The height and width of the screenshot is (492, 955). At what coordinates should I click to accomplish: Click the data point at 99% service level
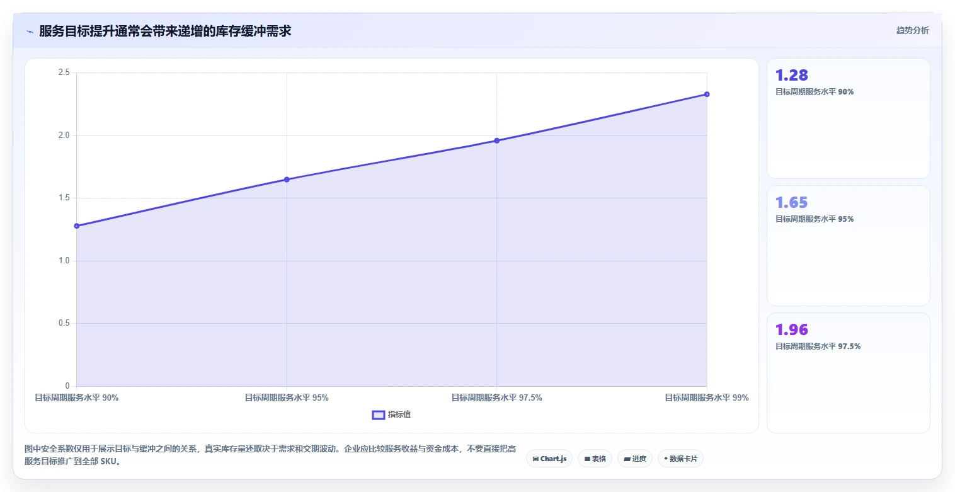707,94
